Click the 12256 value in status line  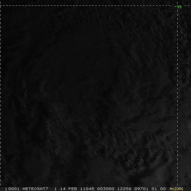tap(124, 189)
